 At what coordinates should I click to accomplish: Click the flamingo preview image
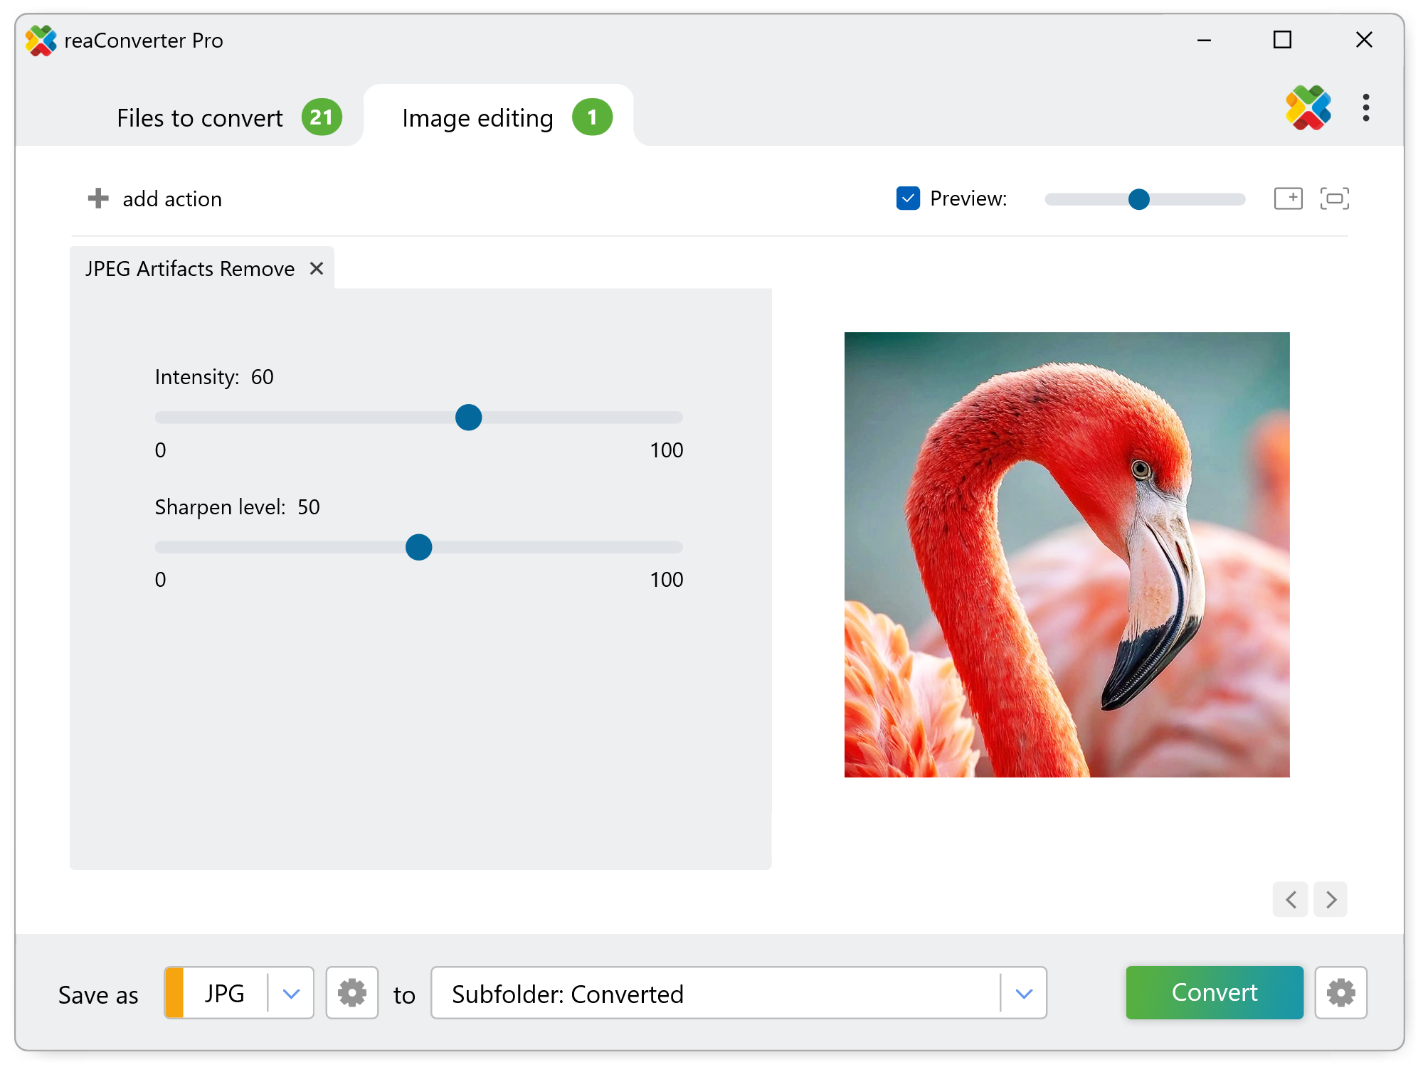pyautogui.click(x=1067, y=555)
